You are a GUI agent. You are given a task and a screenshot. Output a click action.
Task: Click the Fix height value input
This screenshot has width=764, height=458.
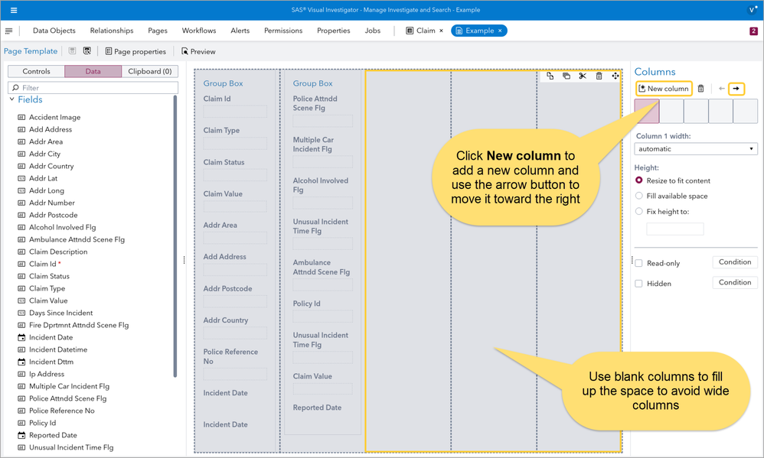[675, 229]
